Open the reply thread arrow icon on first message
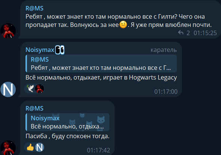This screenshot has height=155, width=221. point(181,32)
